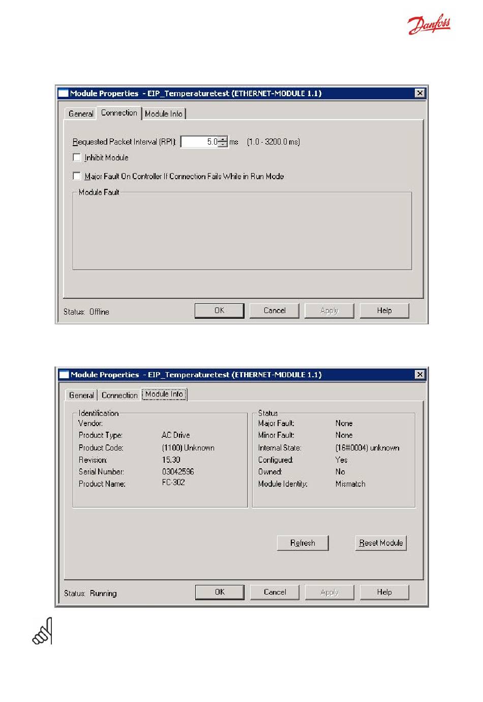
Task: Select Product Name value FC-302
Action: coord(173,482)
